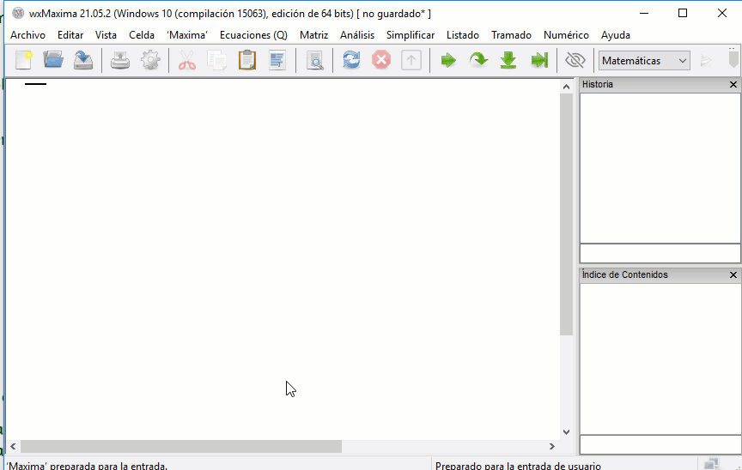
Task: Open the Simplificar menu
Action: pos(411,35)
